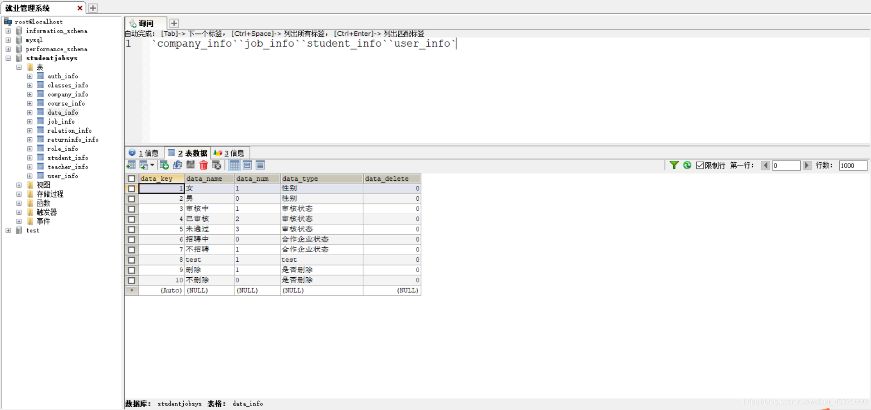
Task: Select the 询问 query tab
Action: [x=146, y=23]
